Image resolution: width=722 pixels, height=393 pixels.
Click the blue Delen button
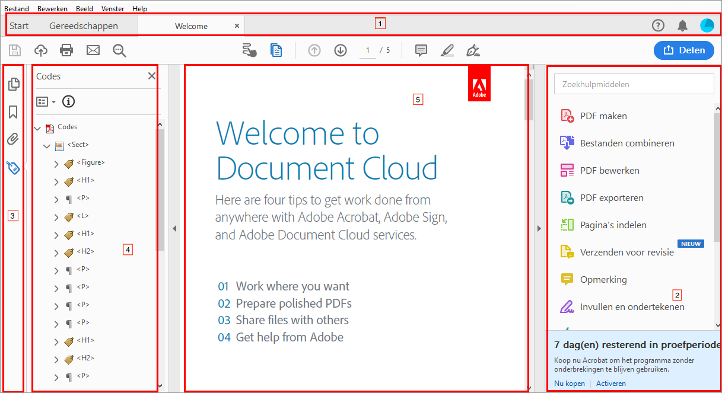pos(683,50)
